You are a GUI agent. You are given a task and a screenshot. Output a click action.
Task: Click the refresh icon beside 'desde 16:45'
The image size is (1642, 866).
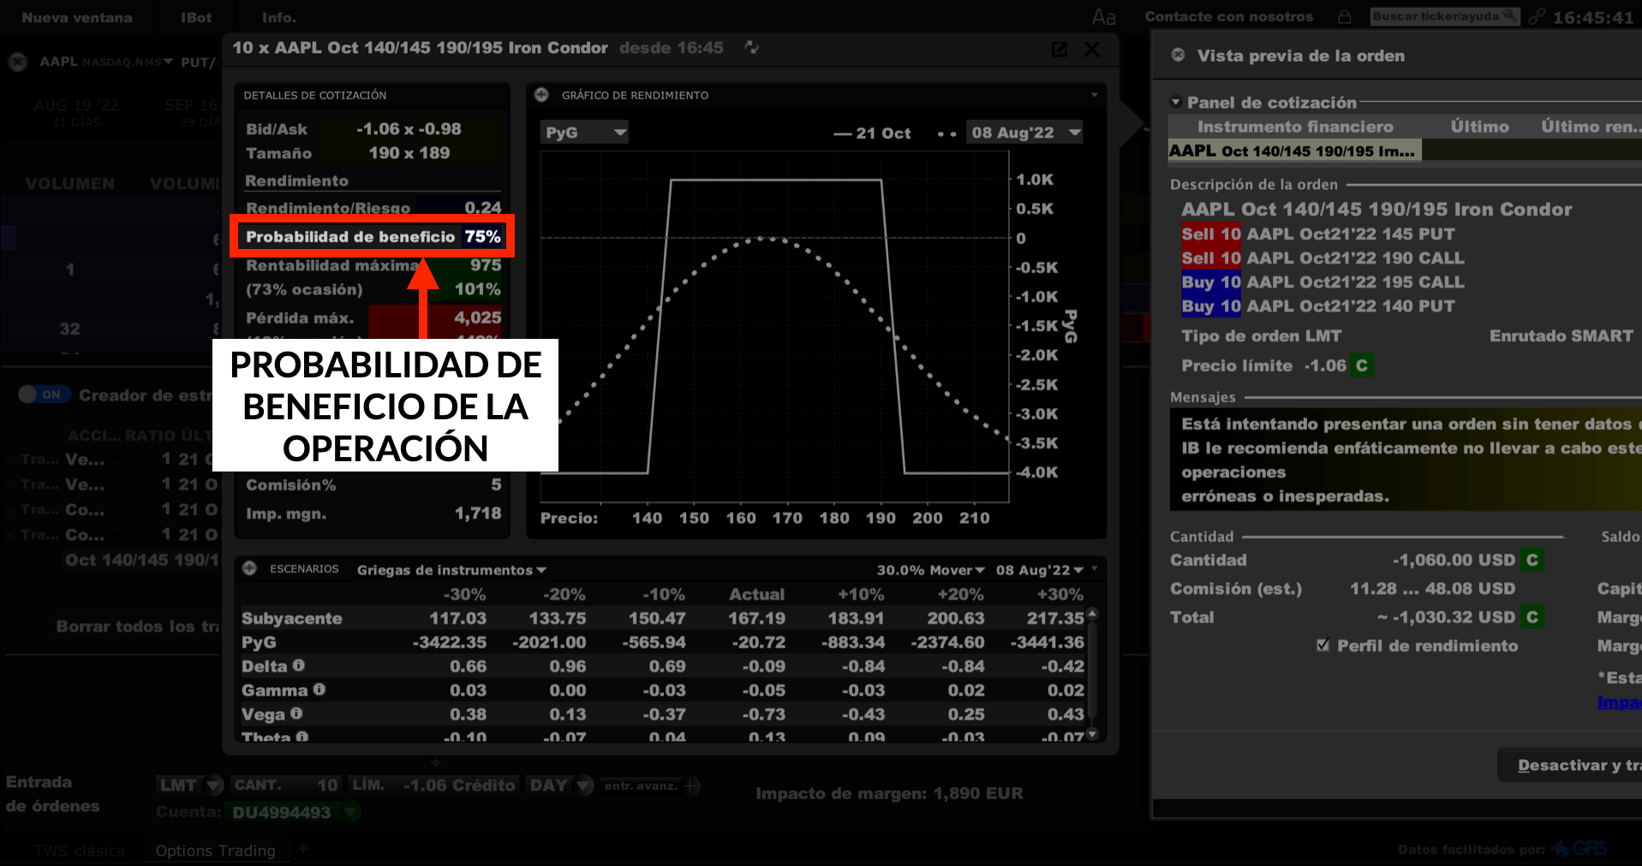[752, 48]
